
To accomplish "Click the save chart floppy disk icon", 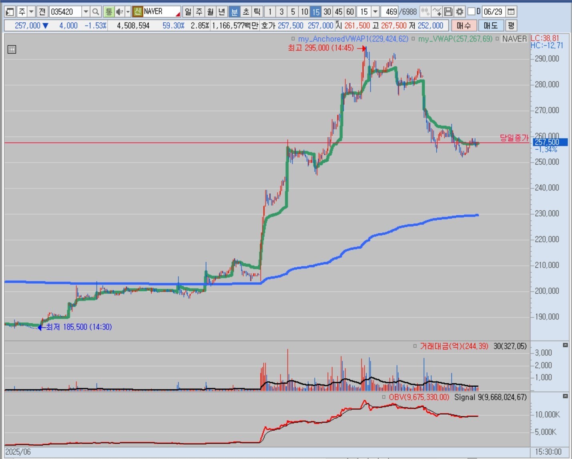I will pyautogui.click(x=448, y=12).
